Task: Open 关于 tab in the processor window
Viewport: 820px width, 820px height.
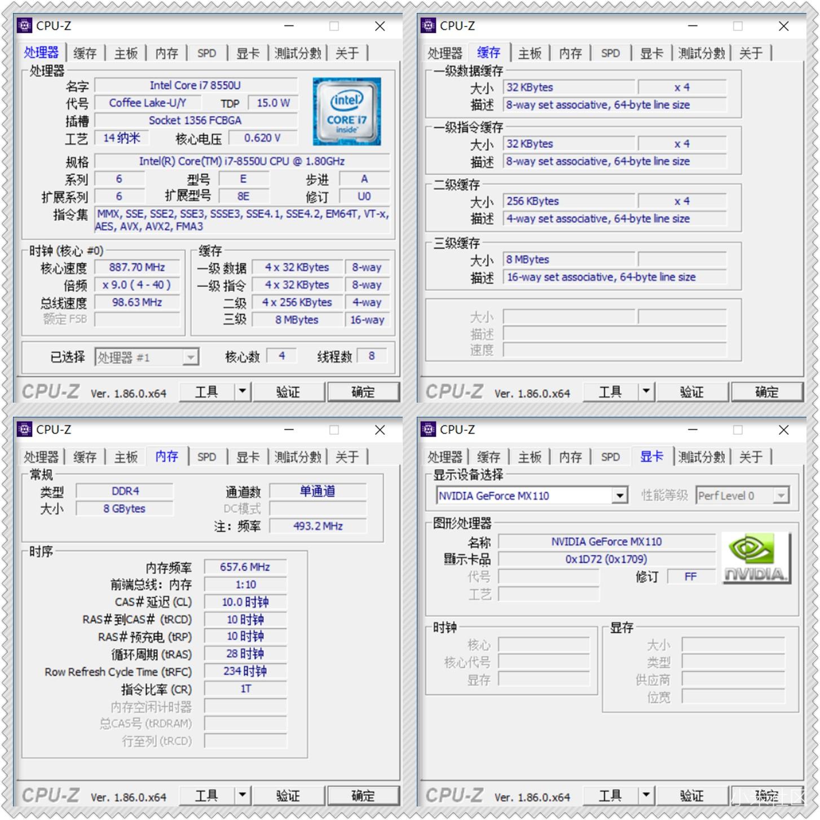Action: (347, 53)
